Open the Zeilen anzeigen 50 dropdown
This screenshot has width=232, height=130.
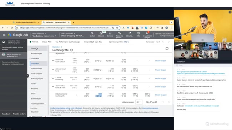139,102
